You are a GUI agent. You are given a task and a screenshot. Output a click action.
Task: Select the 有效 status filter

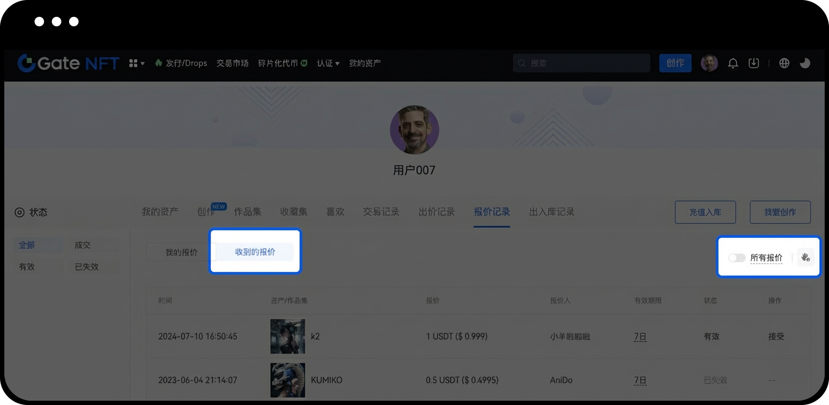[26, 267]
